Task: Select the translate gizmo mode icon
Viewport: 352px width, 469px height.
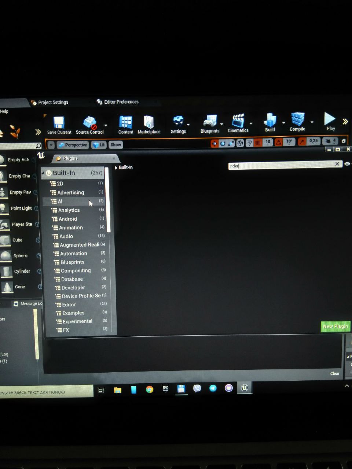Action: click(x=215, y=143)
